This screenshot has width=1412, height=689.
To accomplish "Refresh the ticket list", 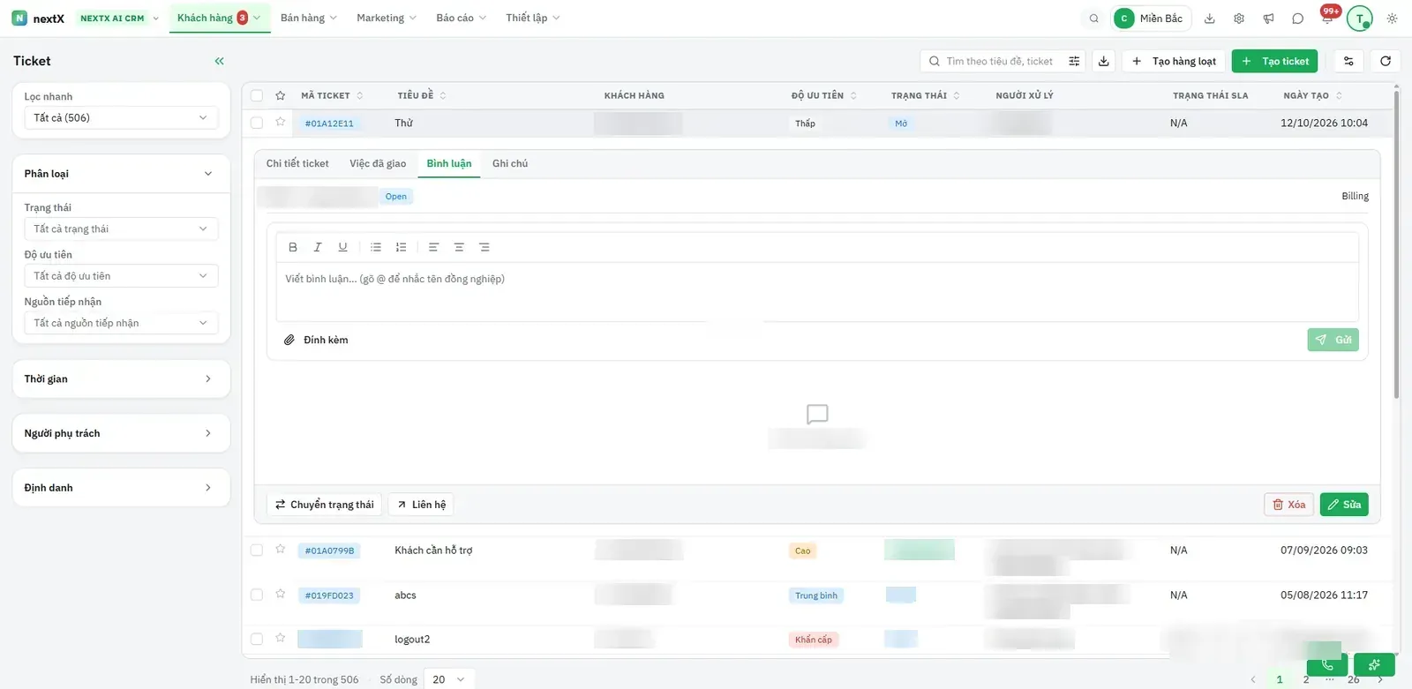I will coord(1386,61).
